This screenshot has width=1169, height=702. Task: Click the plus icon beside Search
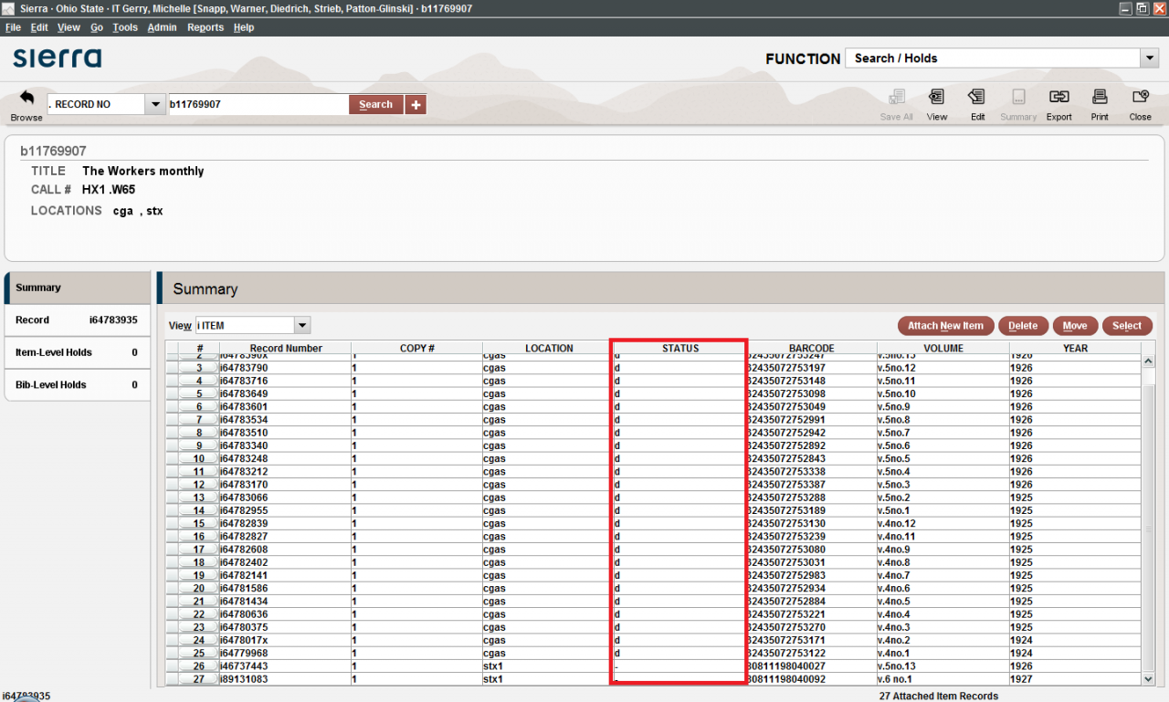416,105
